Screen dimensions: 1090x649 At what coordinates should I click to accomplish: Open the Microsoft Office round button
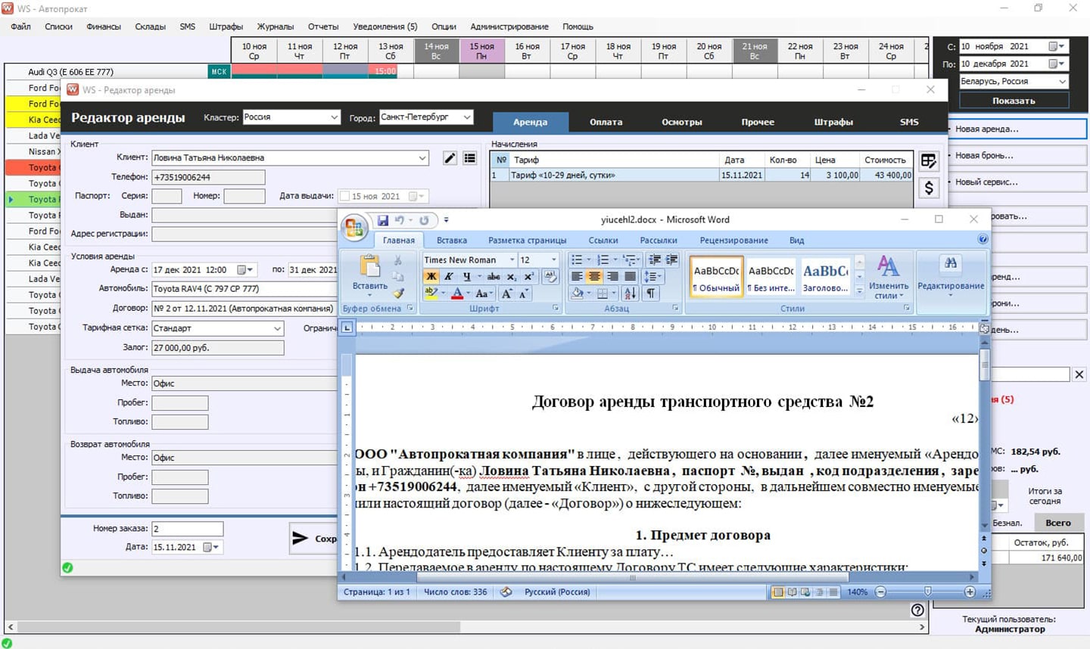[x=353, y=228]
